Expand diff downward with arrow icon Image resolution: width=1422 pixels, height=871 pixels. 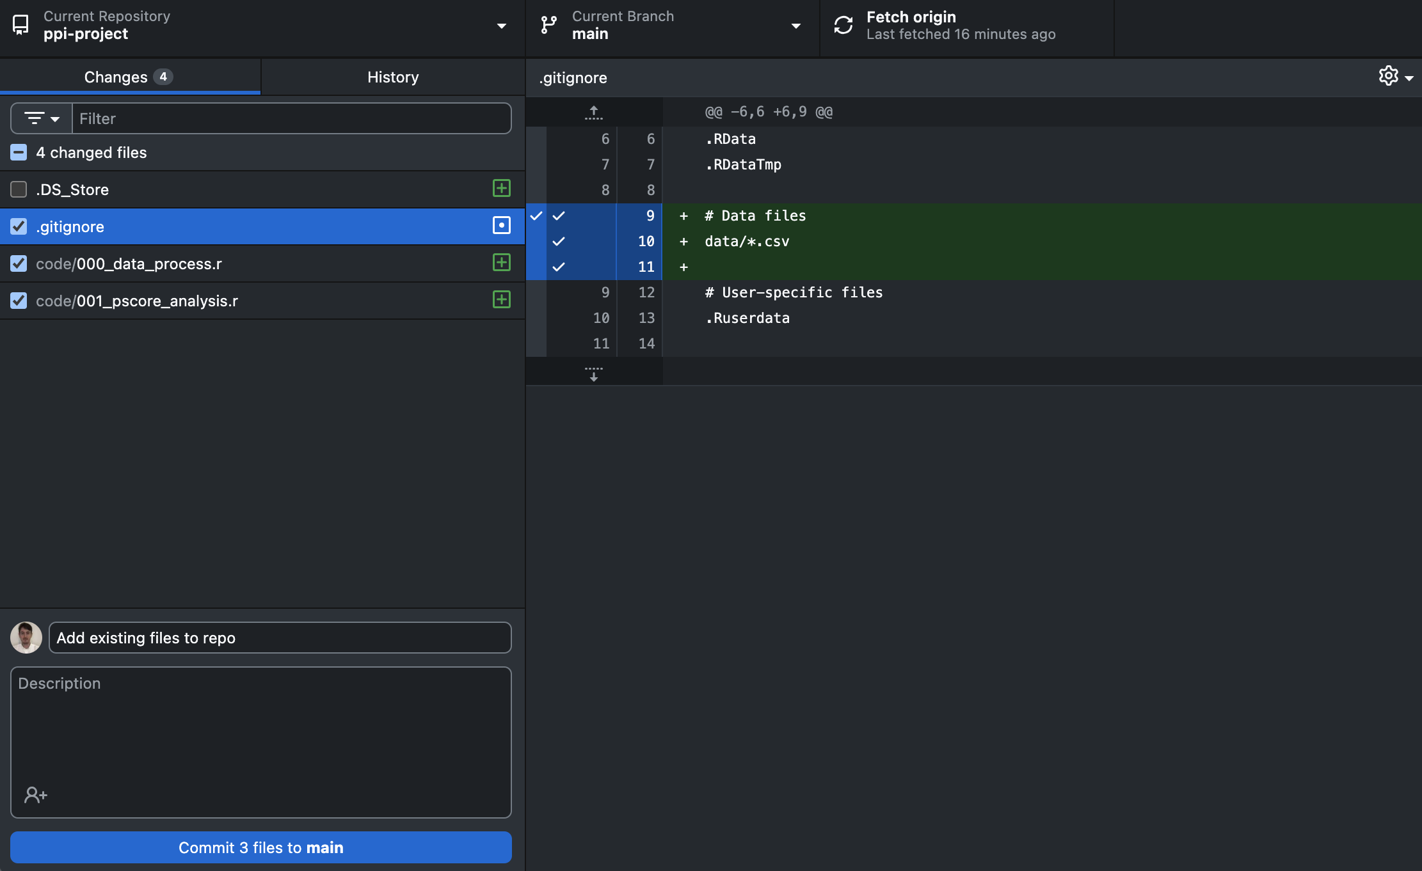click(593, 373)
